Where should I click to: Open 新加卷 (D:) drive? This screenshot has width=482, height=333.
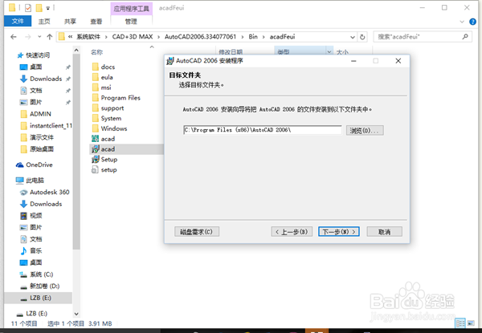[x=39, y=286]
